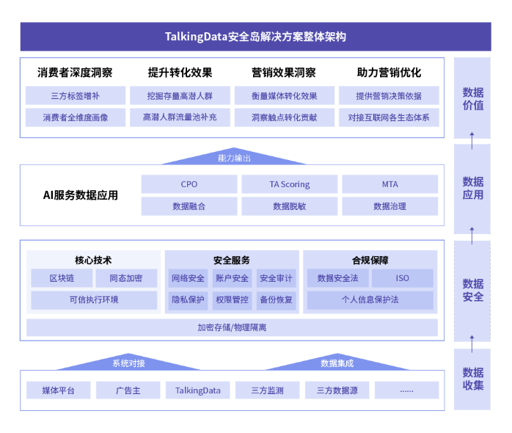Select the 提升转化效果 heading
The image size is (512, 433).
[x=180, y=73]
